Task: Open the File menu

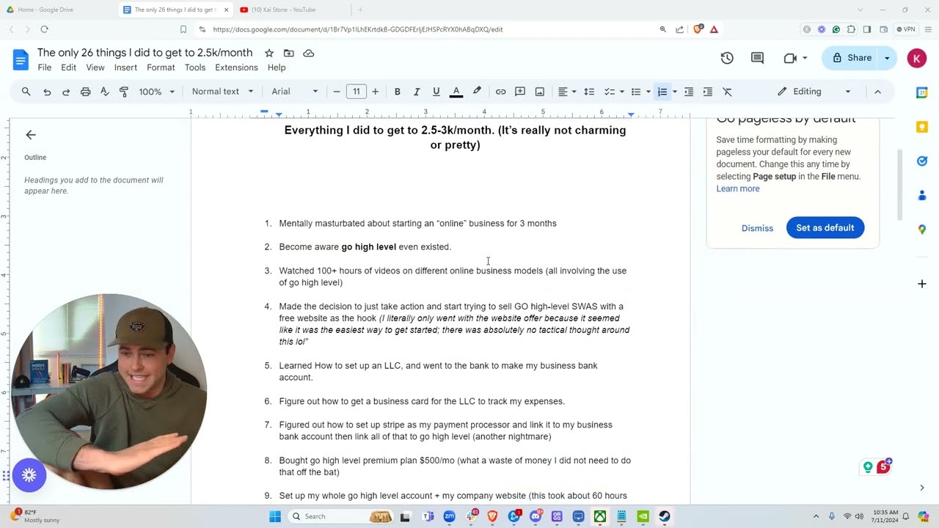Action: tap(45, 67)
